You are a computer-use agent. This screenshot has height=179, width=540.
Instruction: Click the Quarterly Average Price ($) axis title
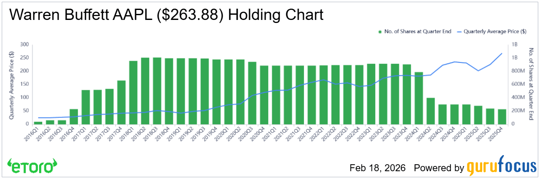(x=11, y=84)
